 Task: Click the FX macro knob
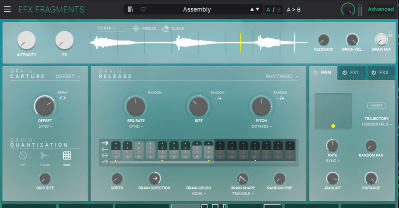(65, 40)
